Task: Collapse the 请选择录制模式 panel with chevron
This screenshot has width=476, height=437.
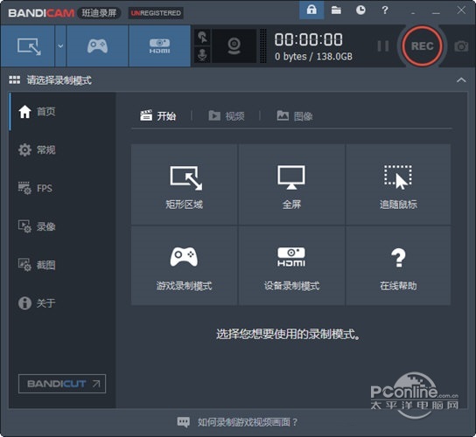Action: coord(461,80)
